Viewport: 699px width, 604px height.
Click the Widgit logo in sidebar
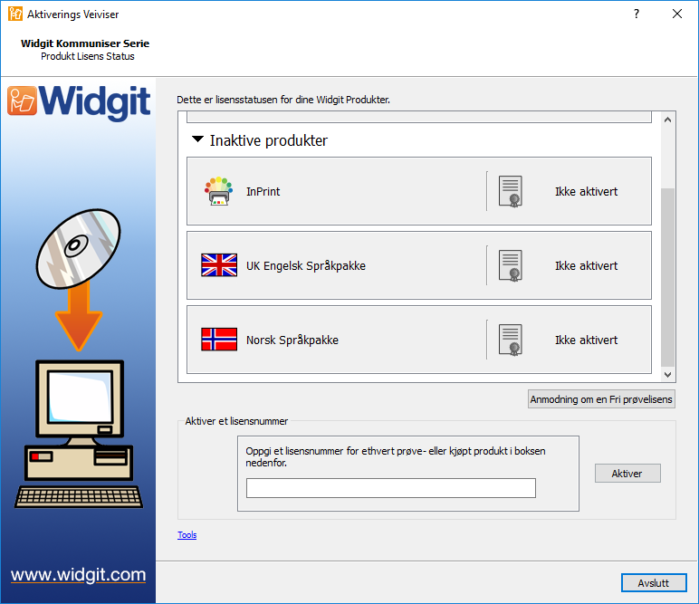[79, 102]
